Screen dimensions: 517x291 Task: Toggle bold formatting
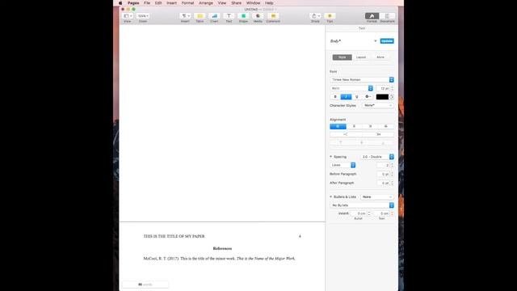pyautogui.click(x=335, y=97)
